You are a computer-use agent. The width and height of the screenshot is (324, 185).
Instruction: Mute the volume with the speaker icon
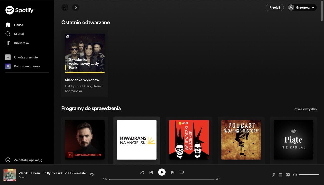coord(295,175)
